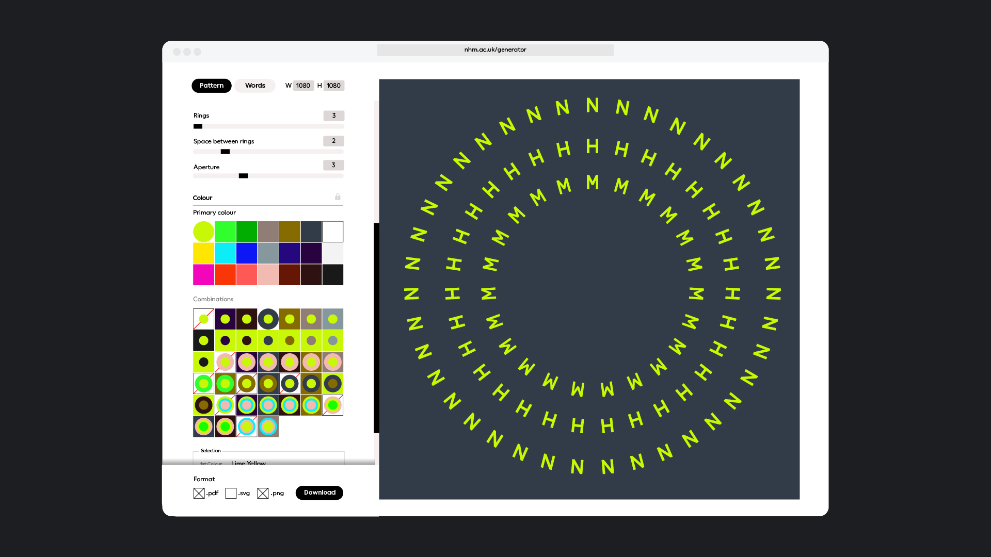Select the lime yellow circular primary colour
The height and width of the screenshot is (557, 991).
[203, 232]
